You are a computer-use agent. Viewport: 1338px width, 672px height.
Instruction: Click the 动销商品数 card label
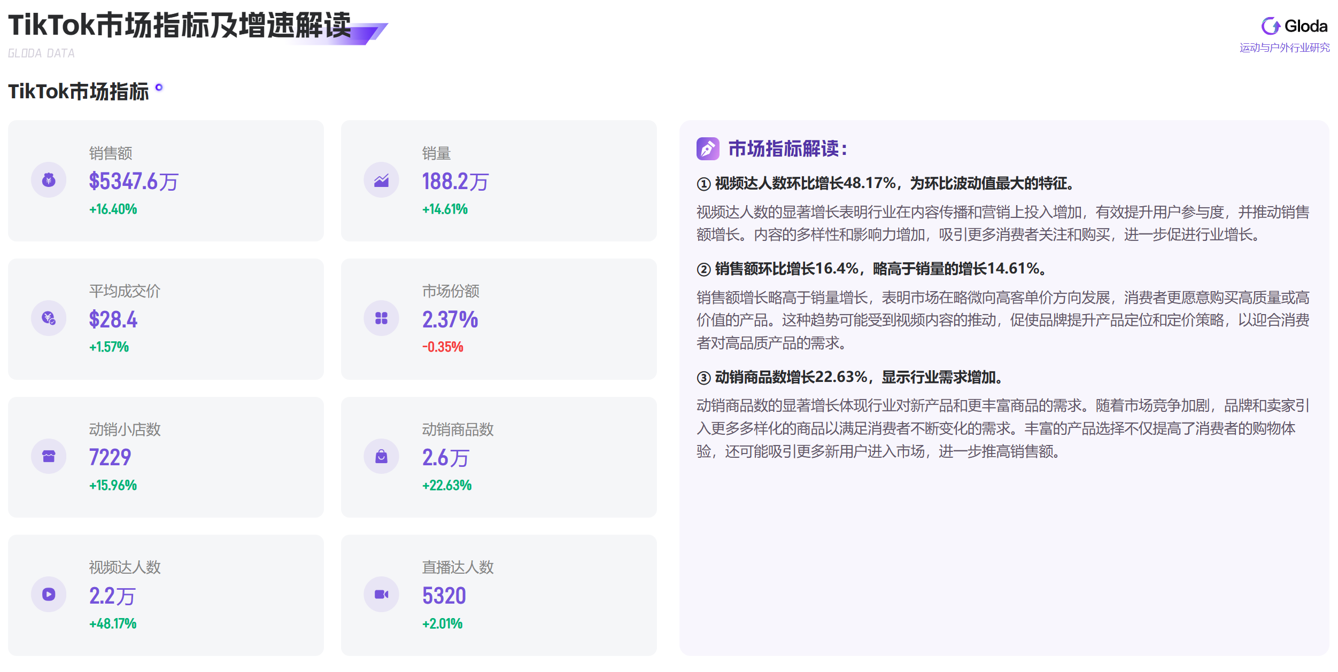(x=458, y=429)
